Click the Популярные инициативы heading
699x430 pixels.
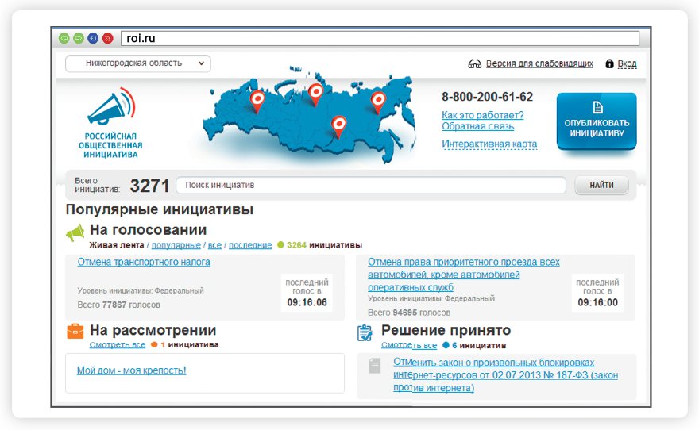[160, 209]
